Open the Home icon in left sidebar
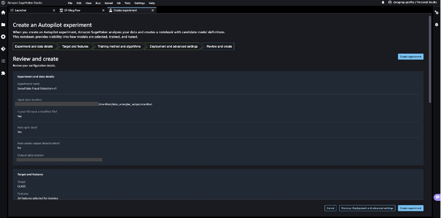Screen dimensions: 441x218 click(4, 13)
